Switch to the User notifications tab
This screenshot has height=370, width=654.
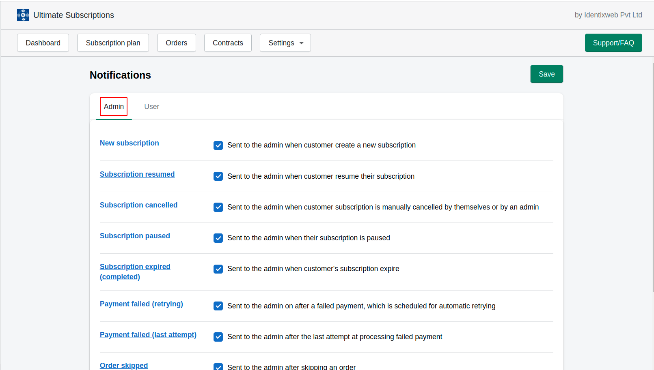click(x=151, y=106)
